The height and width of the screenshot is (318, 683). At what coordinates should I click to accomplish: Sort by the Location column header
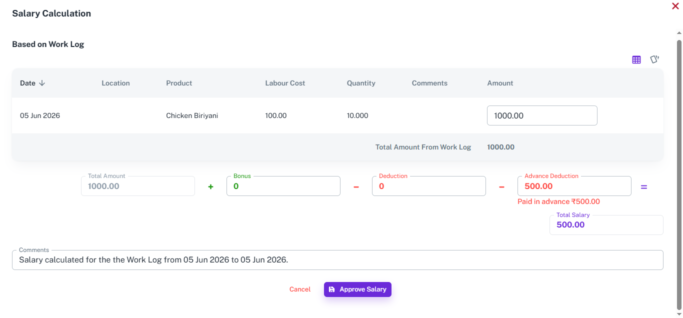click(115, 83)
